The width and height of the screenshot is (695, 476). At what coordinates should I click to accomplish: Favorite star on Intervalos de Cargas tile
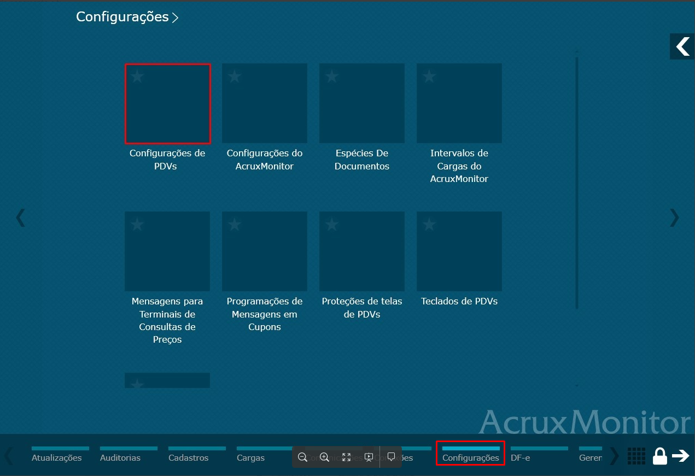429,76
